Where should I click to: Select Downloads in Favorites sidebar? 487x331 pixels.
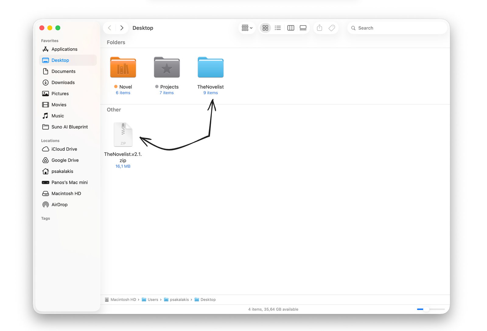[x=63, y=82]
